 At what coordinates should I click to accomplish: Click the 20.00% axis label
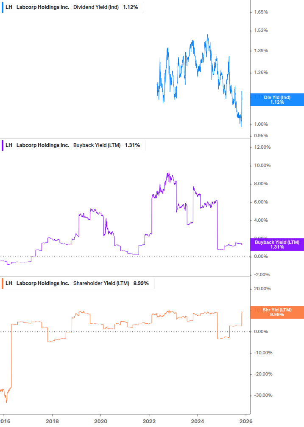click(x=262, y=288)
